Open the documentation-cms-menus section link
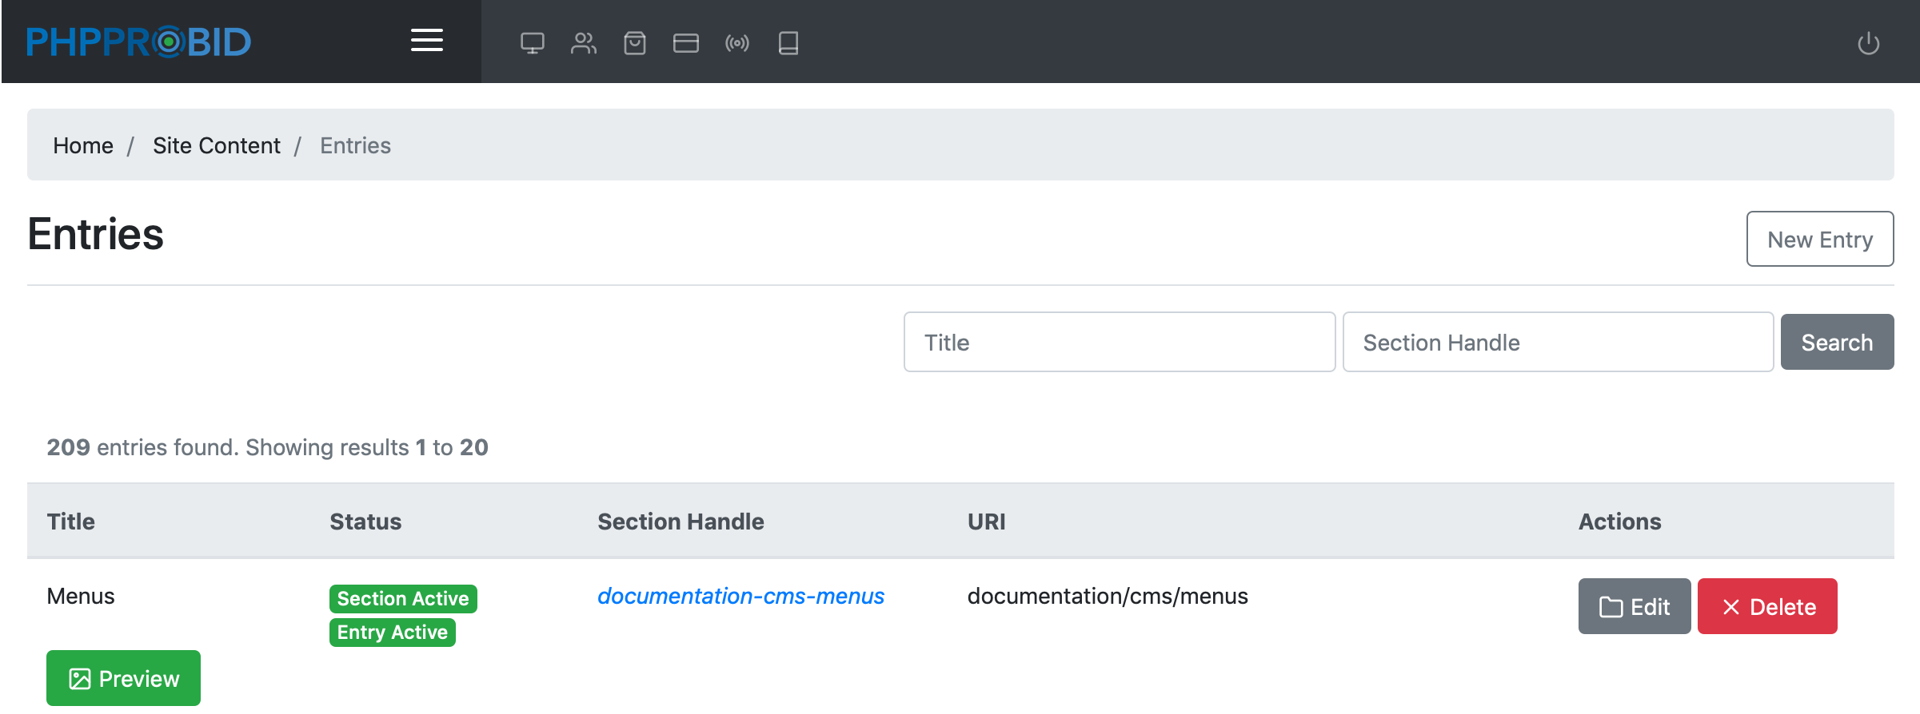Screen dimensions: 1920x714 [740, 597]
